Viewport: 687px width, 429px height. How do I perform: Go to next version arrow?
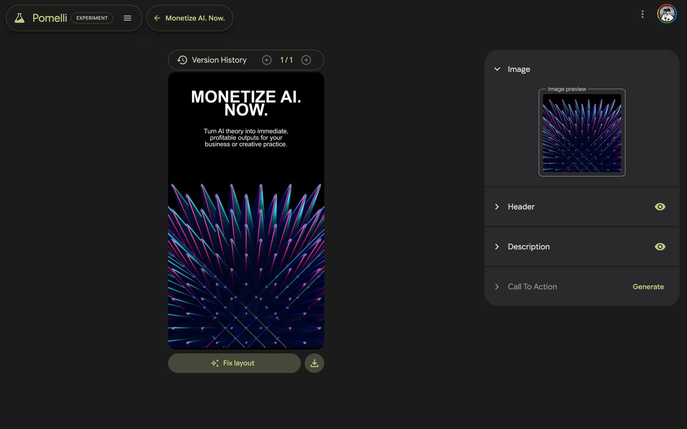click(306, 60)
